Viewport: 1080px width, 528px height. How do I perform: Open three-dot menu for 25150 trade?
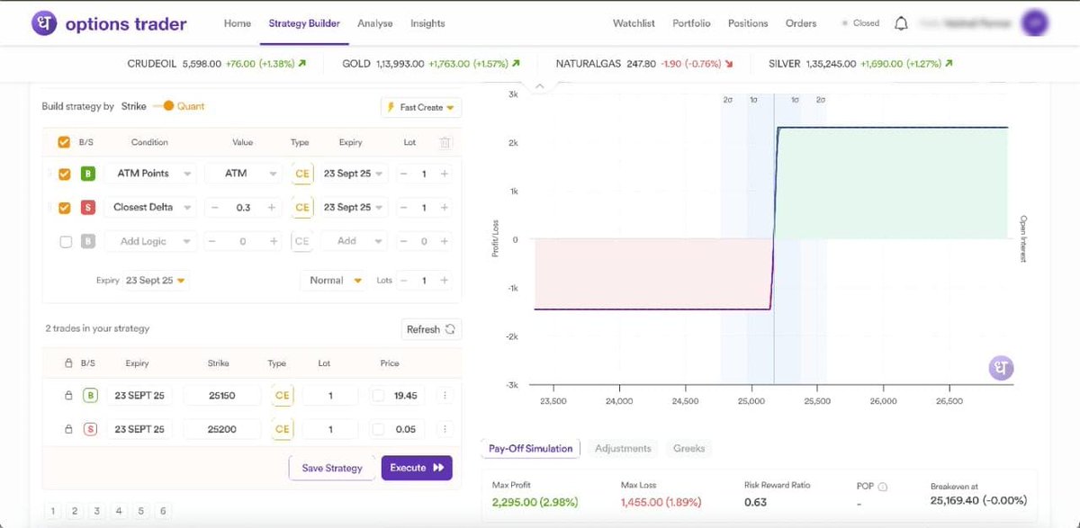pyautogui.click(x=445, y=396)
